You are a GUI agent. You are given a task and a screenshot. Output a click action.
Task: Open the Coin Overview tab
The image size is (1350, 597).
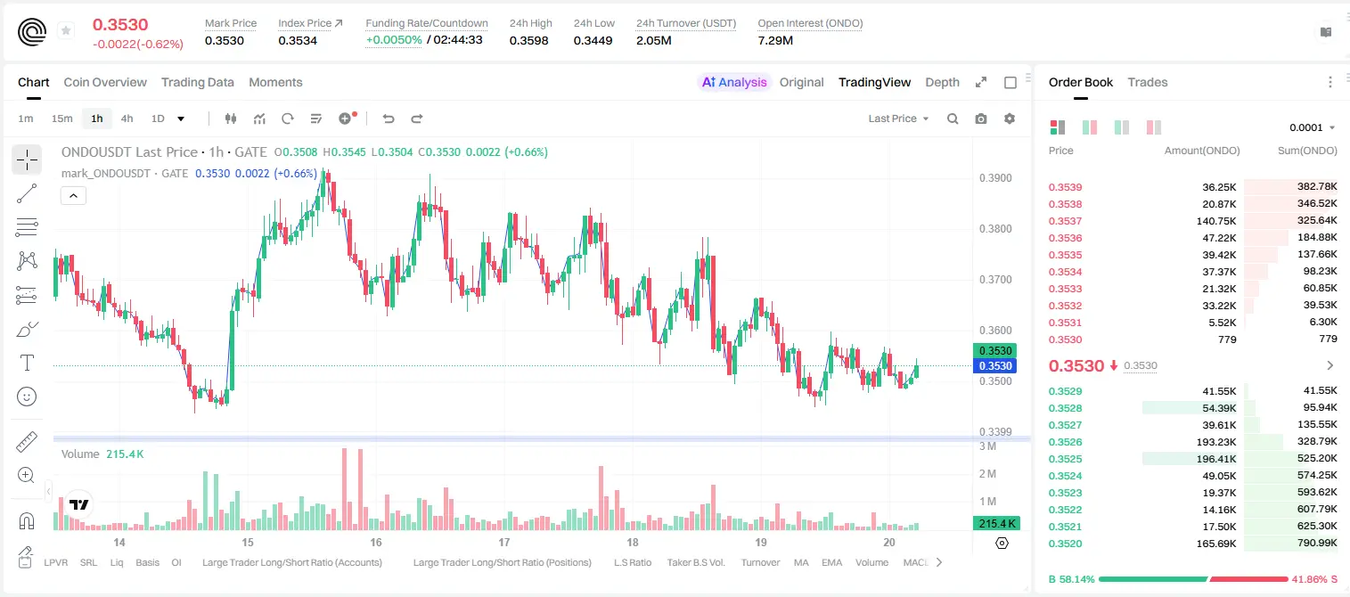(105, 82)
